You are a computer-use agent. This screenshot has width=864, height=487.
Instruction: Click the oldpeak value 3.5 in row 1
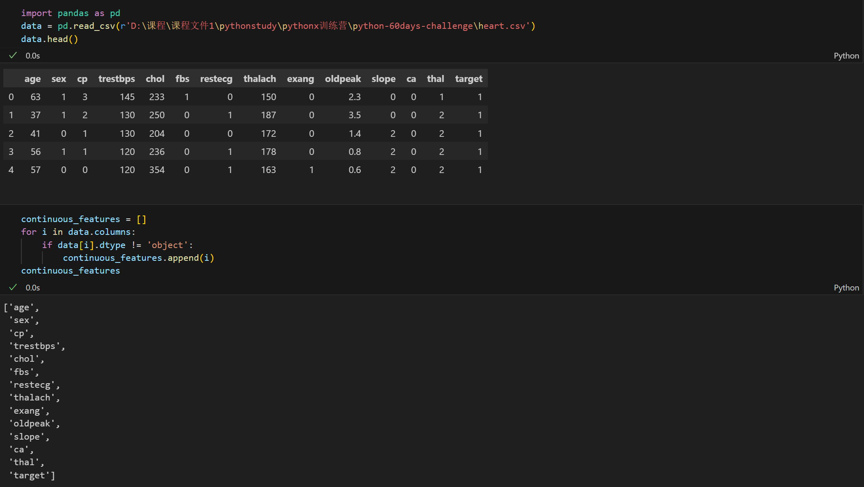point(354,115)
